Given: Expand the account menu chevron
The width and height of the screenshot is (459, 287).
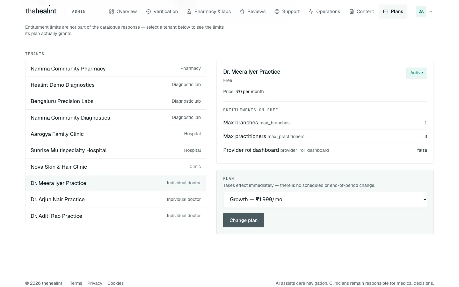Looking at the screenshot, I should tap(431, 11).
